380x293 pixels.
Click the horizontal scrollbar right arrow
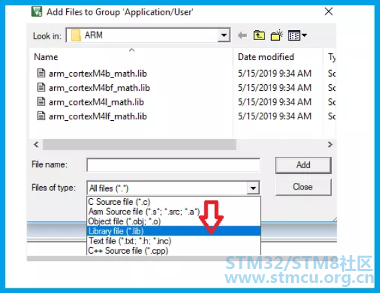click(x=330, y=145)
